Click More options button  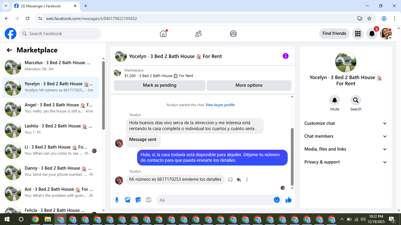pyautogui.click(x=249, y=85)
